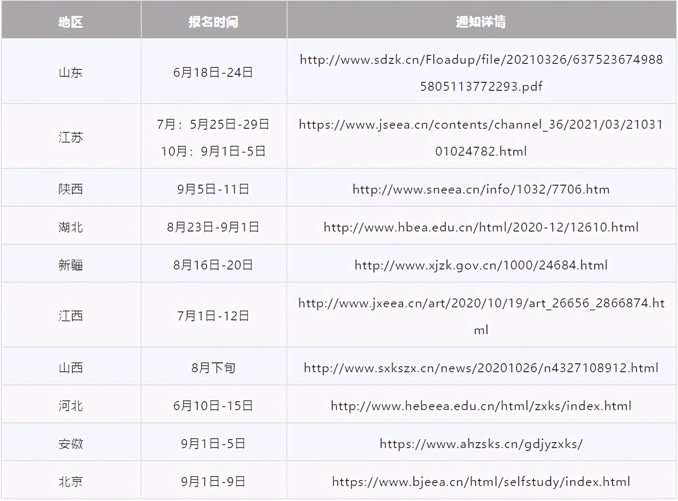Open the sdzk.cn Shandong PDF link

481,73
